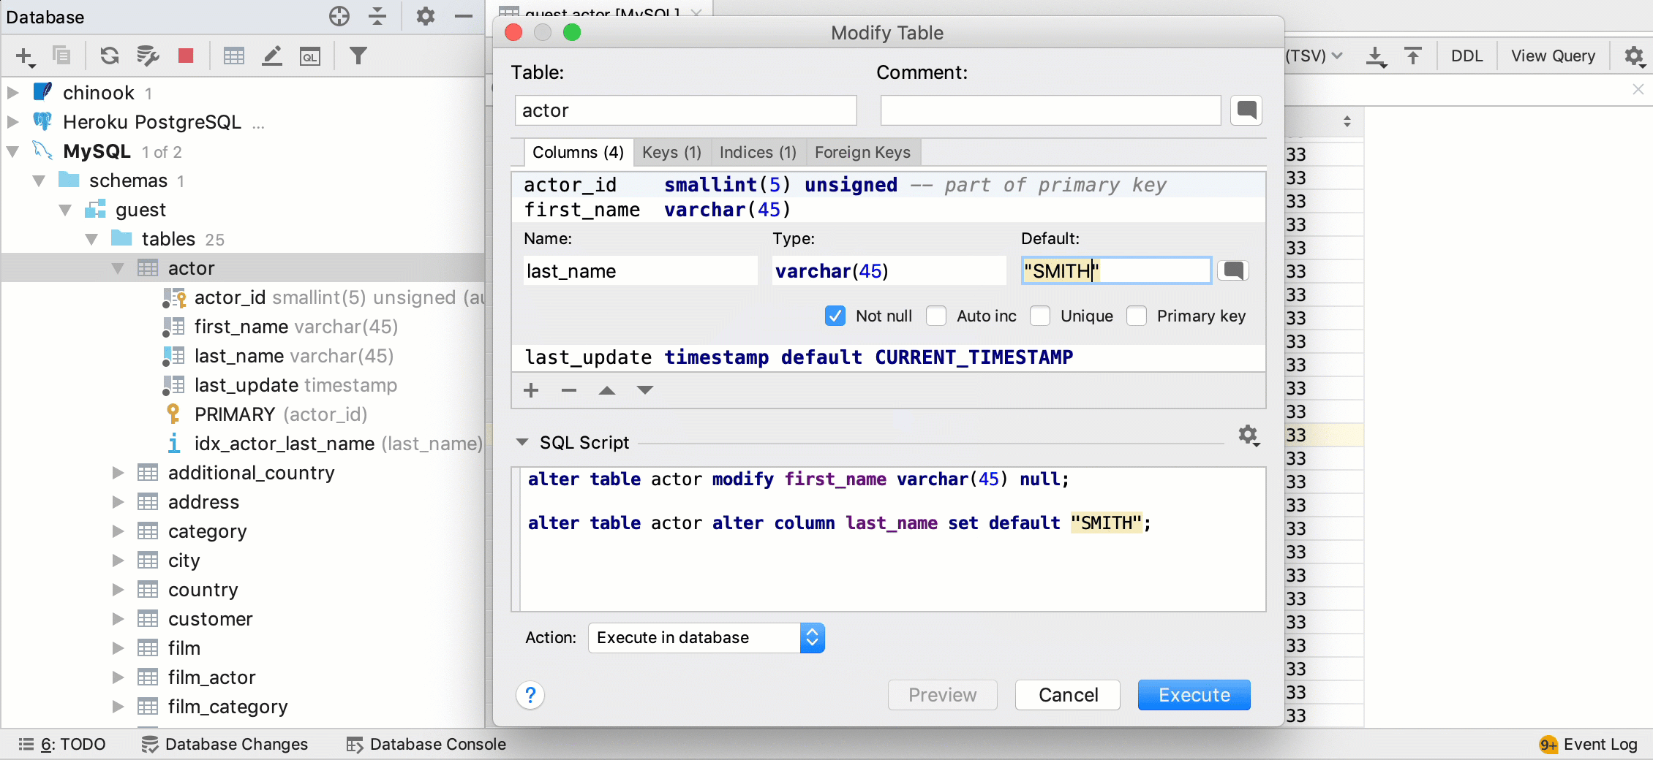Click the export data download icon
The height and width of the screenshot is (760, 1653).
coord(1377,56)
